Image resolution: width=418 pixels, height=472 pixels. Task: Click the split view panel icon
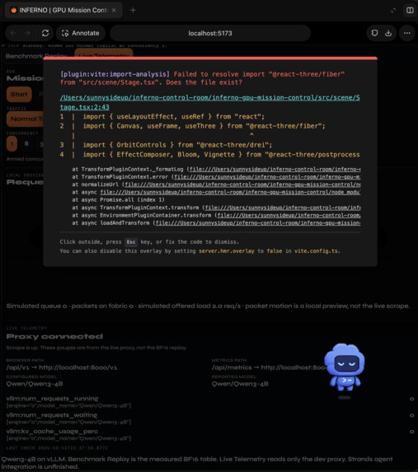coord(410,10)
